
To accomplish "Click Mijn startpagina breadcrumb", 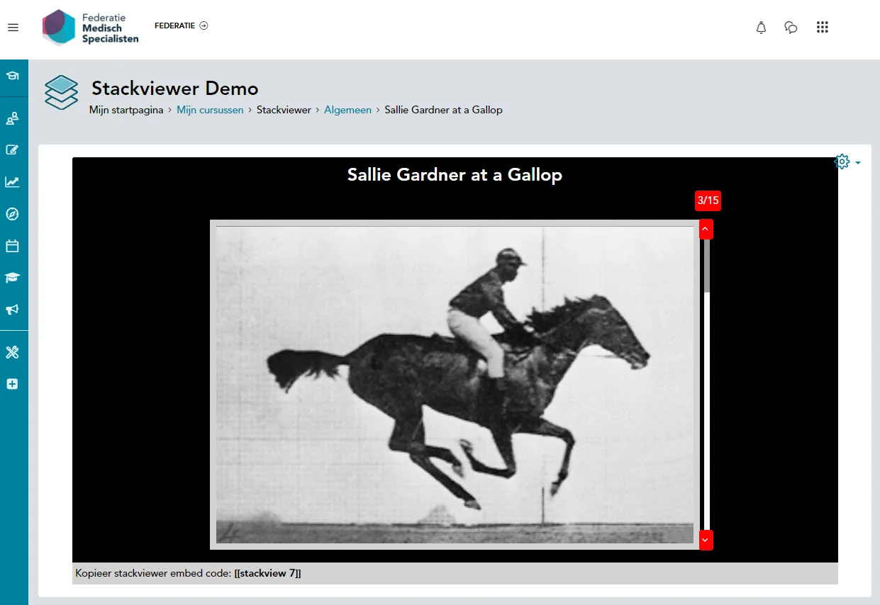I will 126,110.
